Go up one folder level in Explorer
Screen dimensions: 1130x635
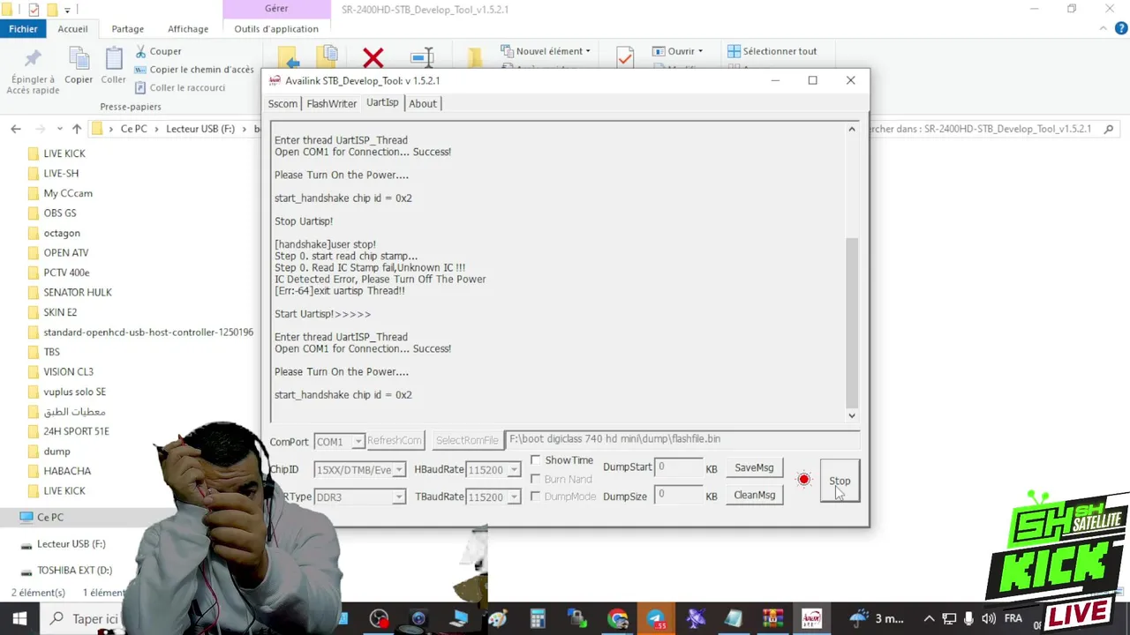(77, 129)
